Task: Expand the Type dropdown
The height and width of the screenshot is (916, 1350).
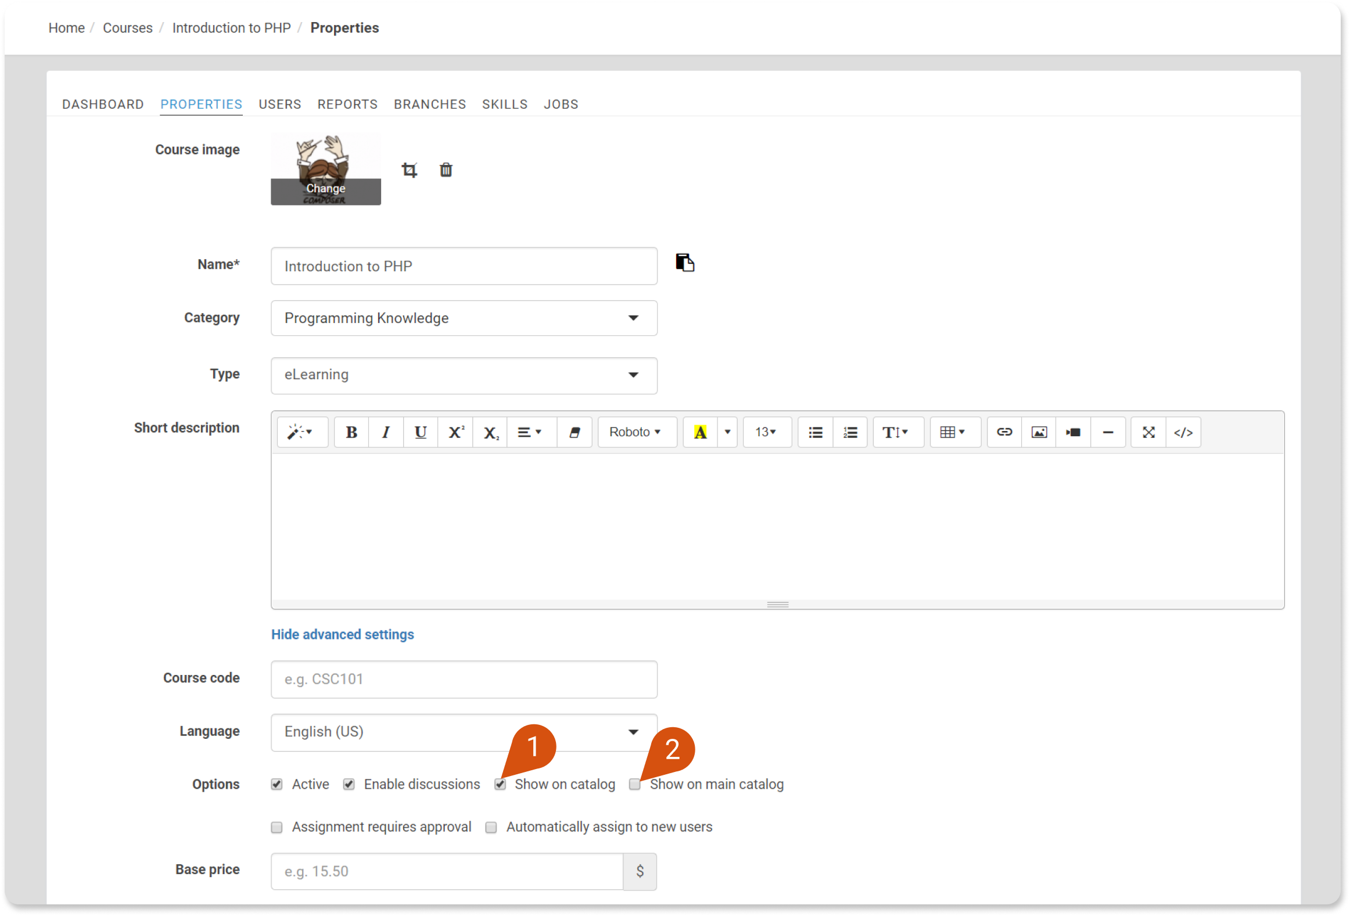Action: pos(464,375)
